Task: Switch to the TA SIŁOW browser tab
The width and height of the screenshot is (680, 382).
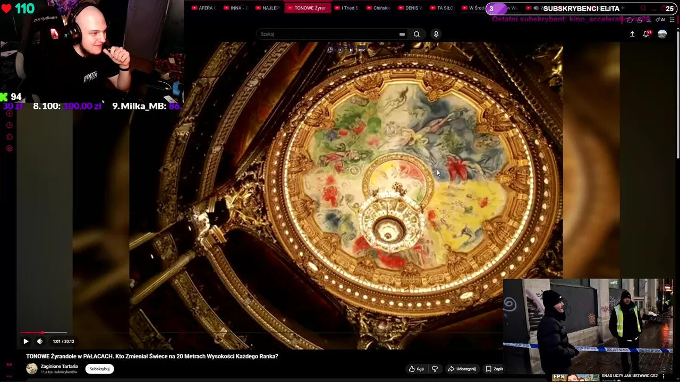Action: (442, 8)
